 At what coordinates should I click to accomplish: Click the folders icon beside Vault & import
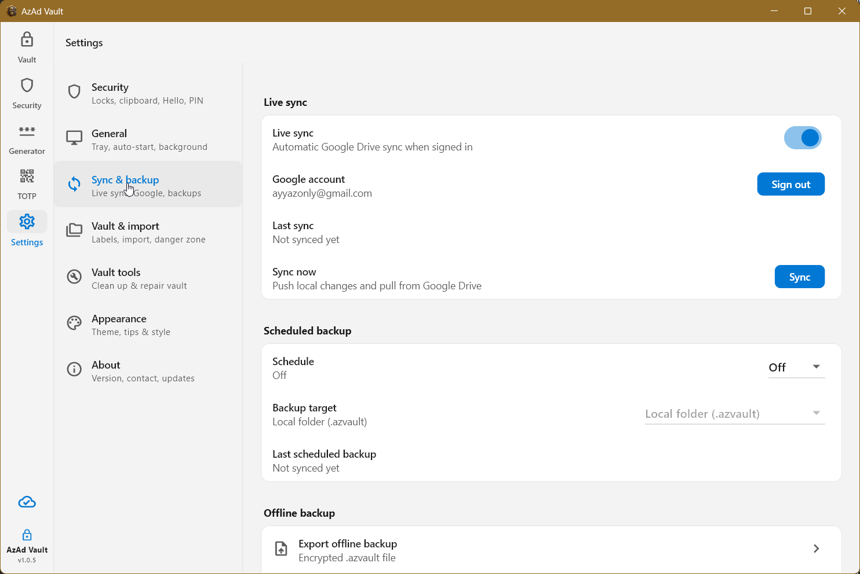click(x=74, y=230)
